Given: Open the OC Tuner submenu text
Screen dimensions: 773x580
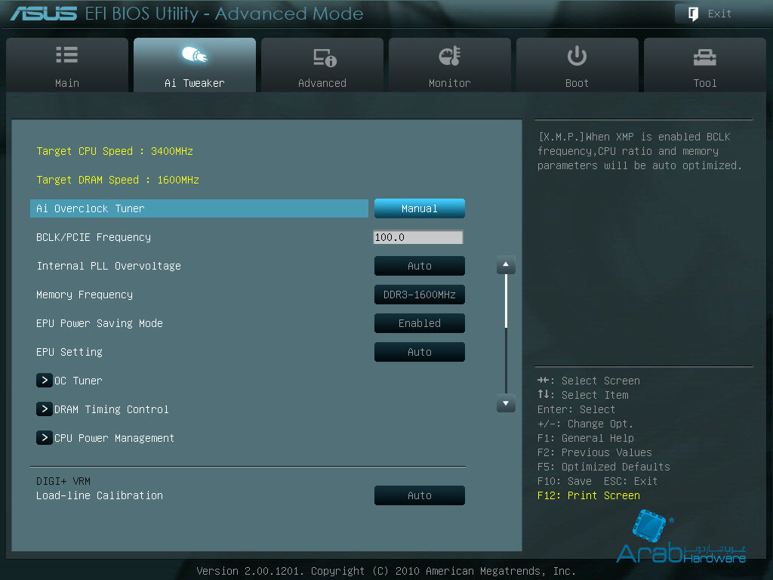Looking at the screenshot, I should [79, 381].
